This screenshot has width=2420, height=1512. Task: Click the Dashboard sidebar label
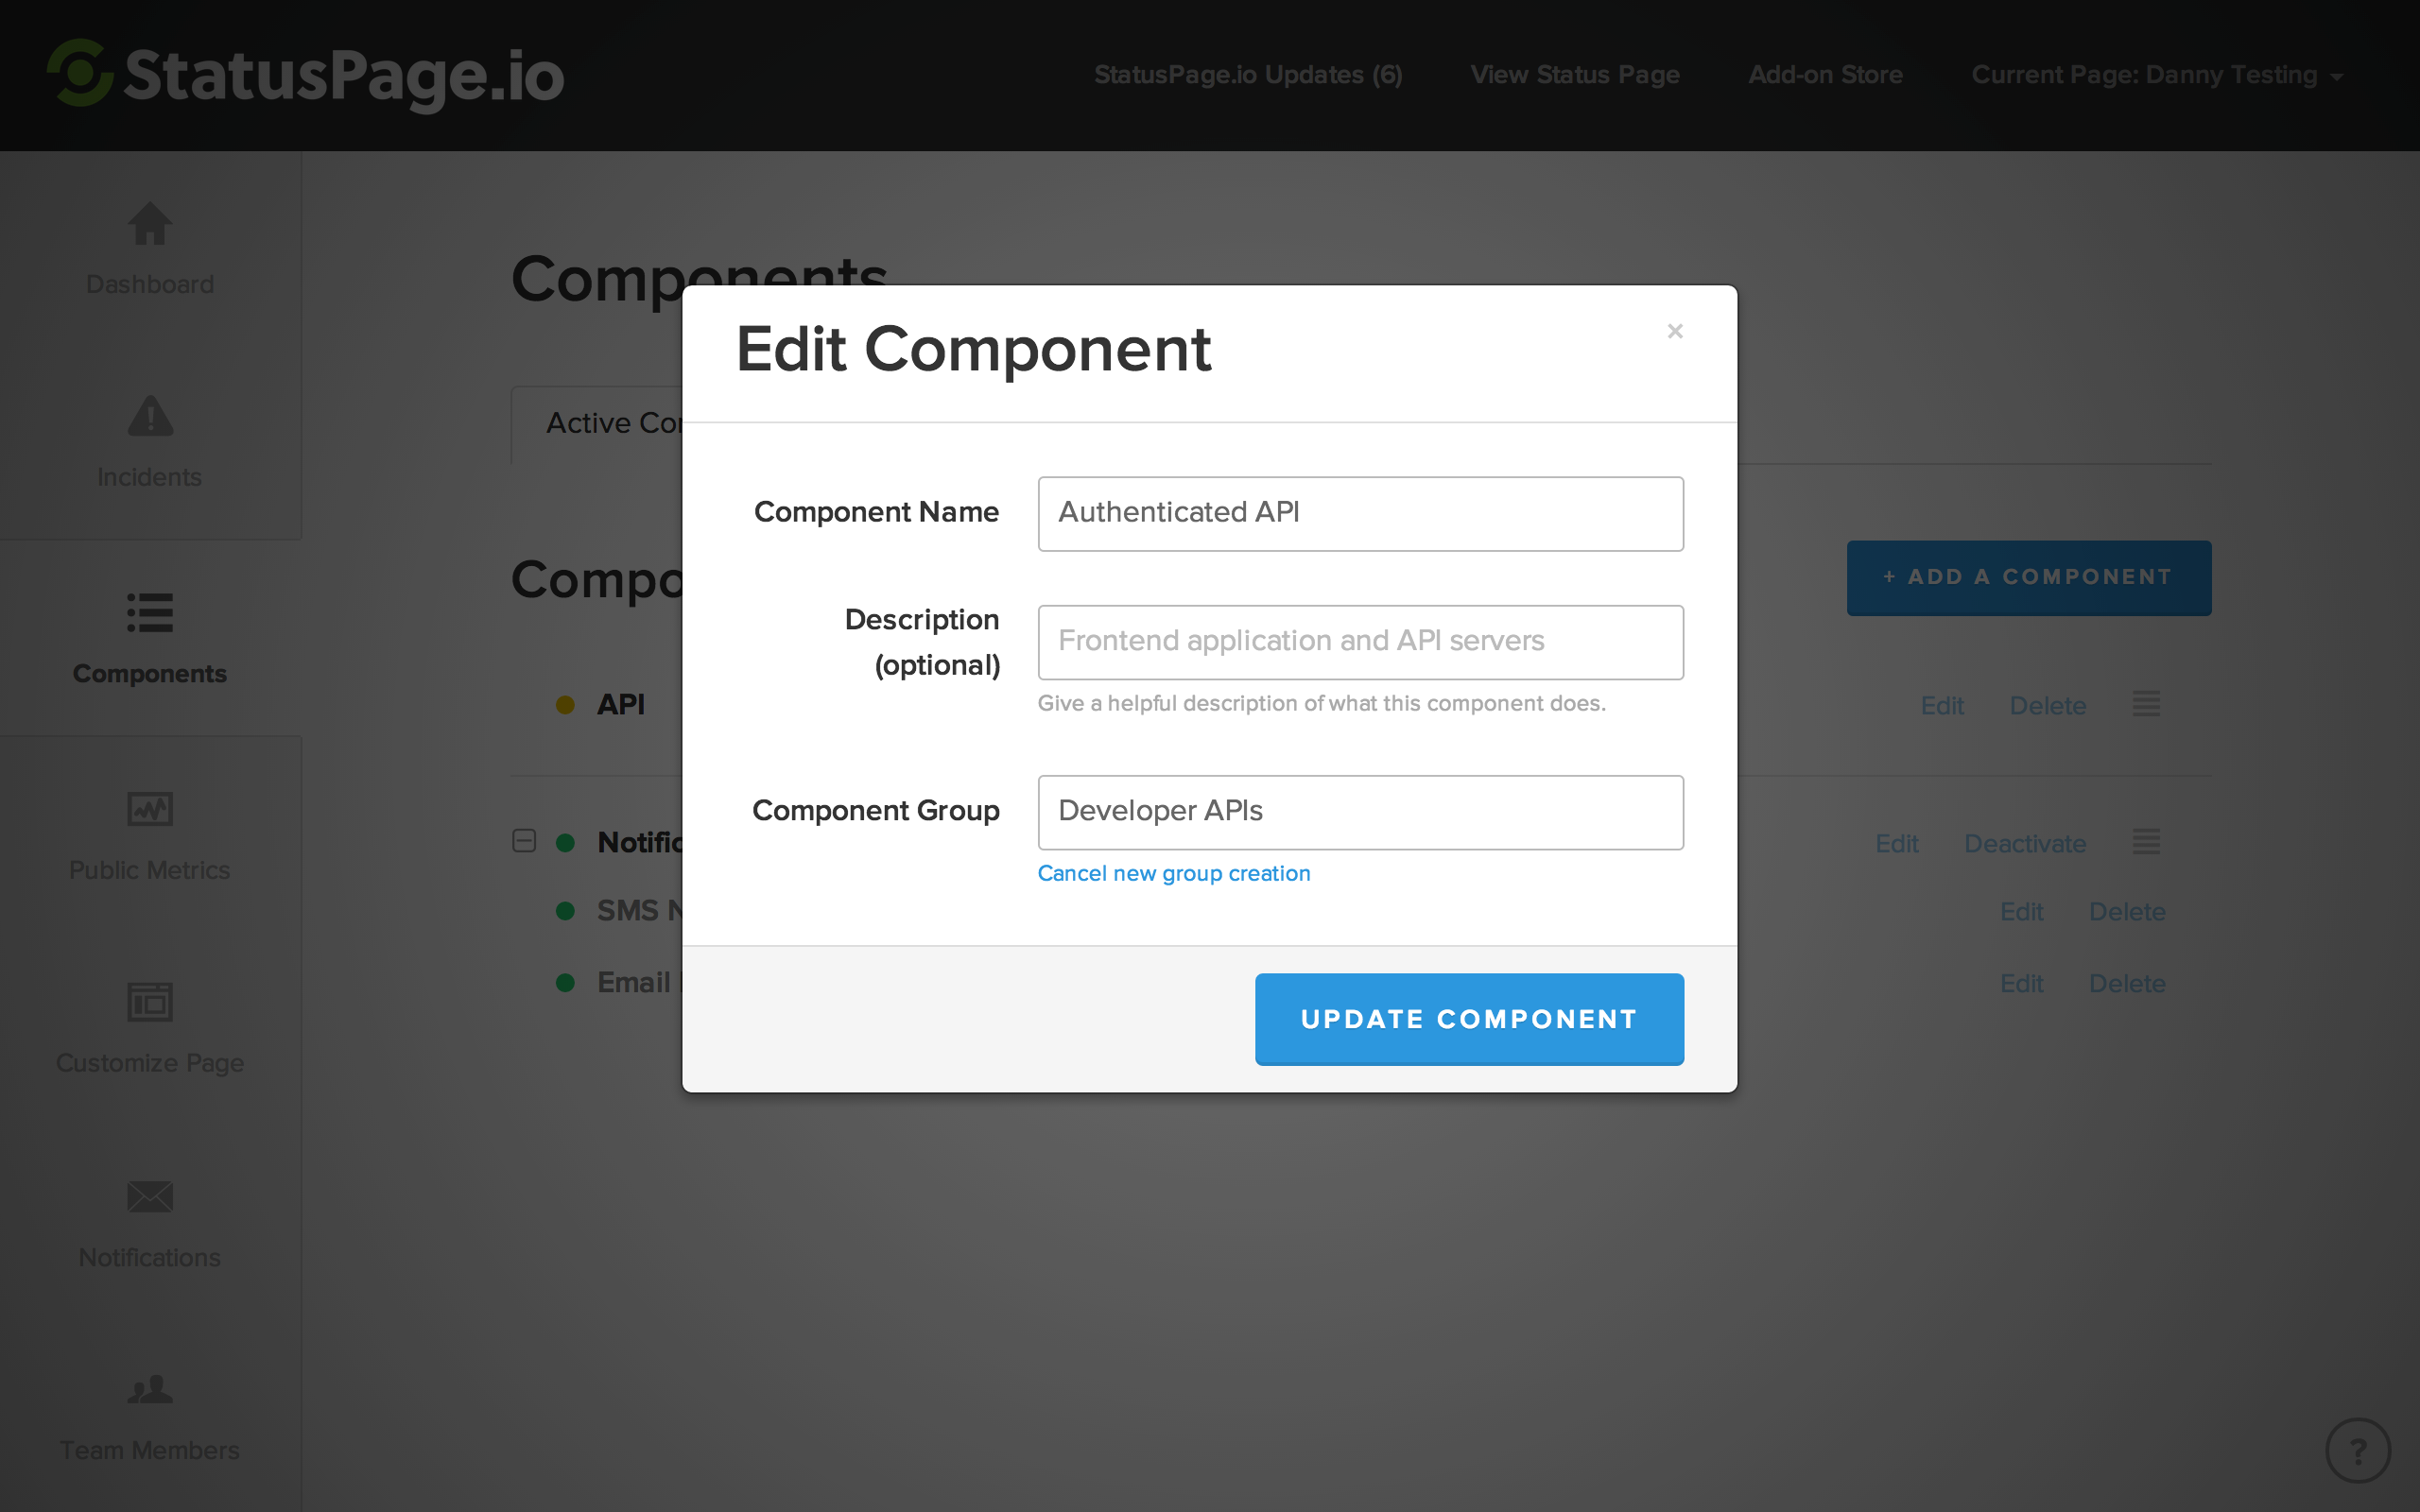pos(150,285)
